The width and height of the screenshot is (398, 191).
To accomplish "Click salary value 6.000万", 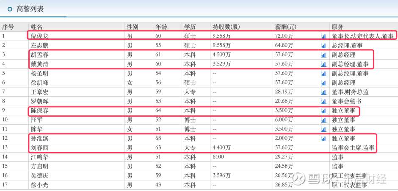I will 284,120.
